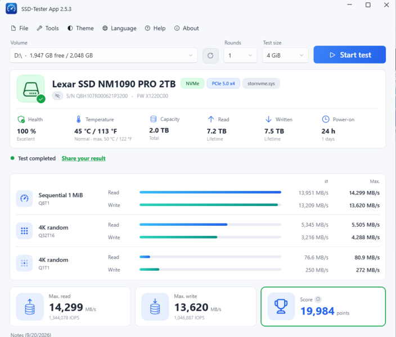Click the Score trophy icon
The height and width of the screenshot is (337, 396).
(x=281, y=306)
